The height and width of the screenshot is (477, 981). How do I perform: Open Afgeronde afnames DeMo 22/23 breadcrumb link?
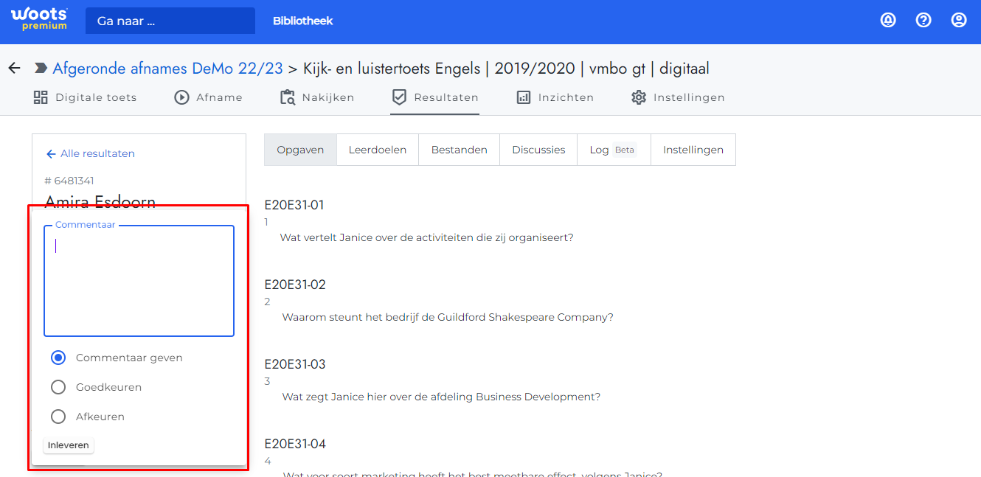click(167, 69)
